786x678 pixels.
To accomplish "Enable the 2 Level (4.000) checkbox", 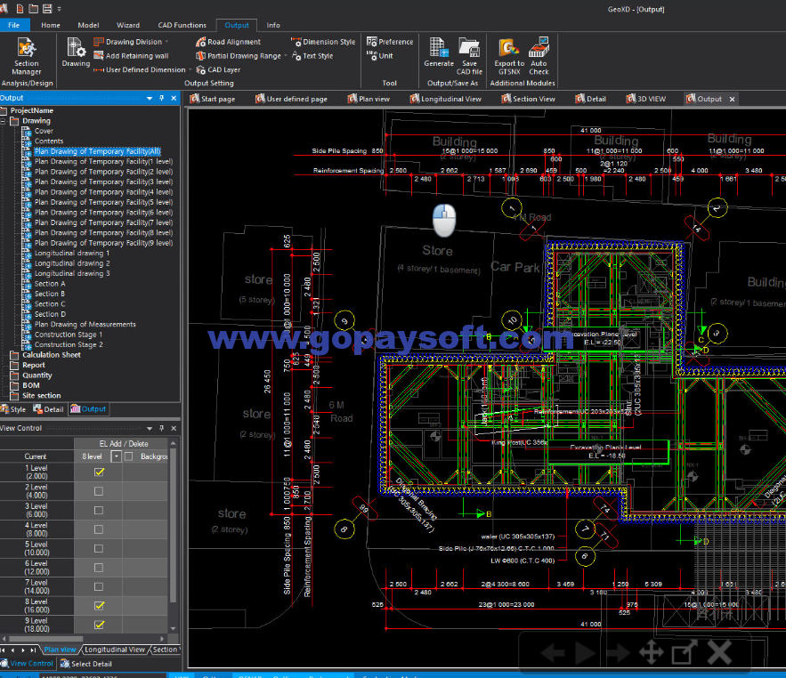I will coord(99,491).
